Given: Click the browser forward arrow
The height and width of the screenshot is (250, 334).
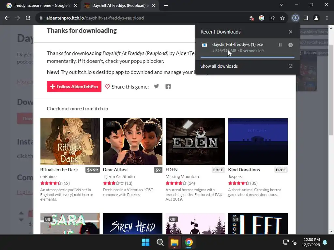Looking at the screenshot, I should (x=18, y=18).
